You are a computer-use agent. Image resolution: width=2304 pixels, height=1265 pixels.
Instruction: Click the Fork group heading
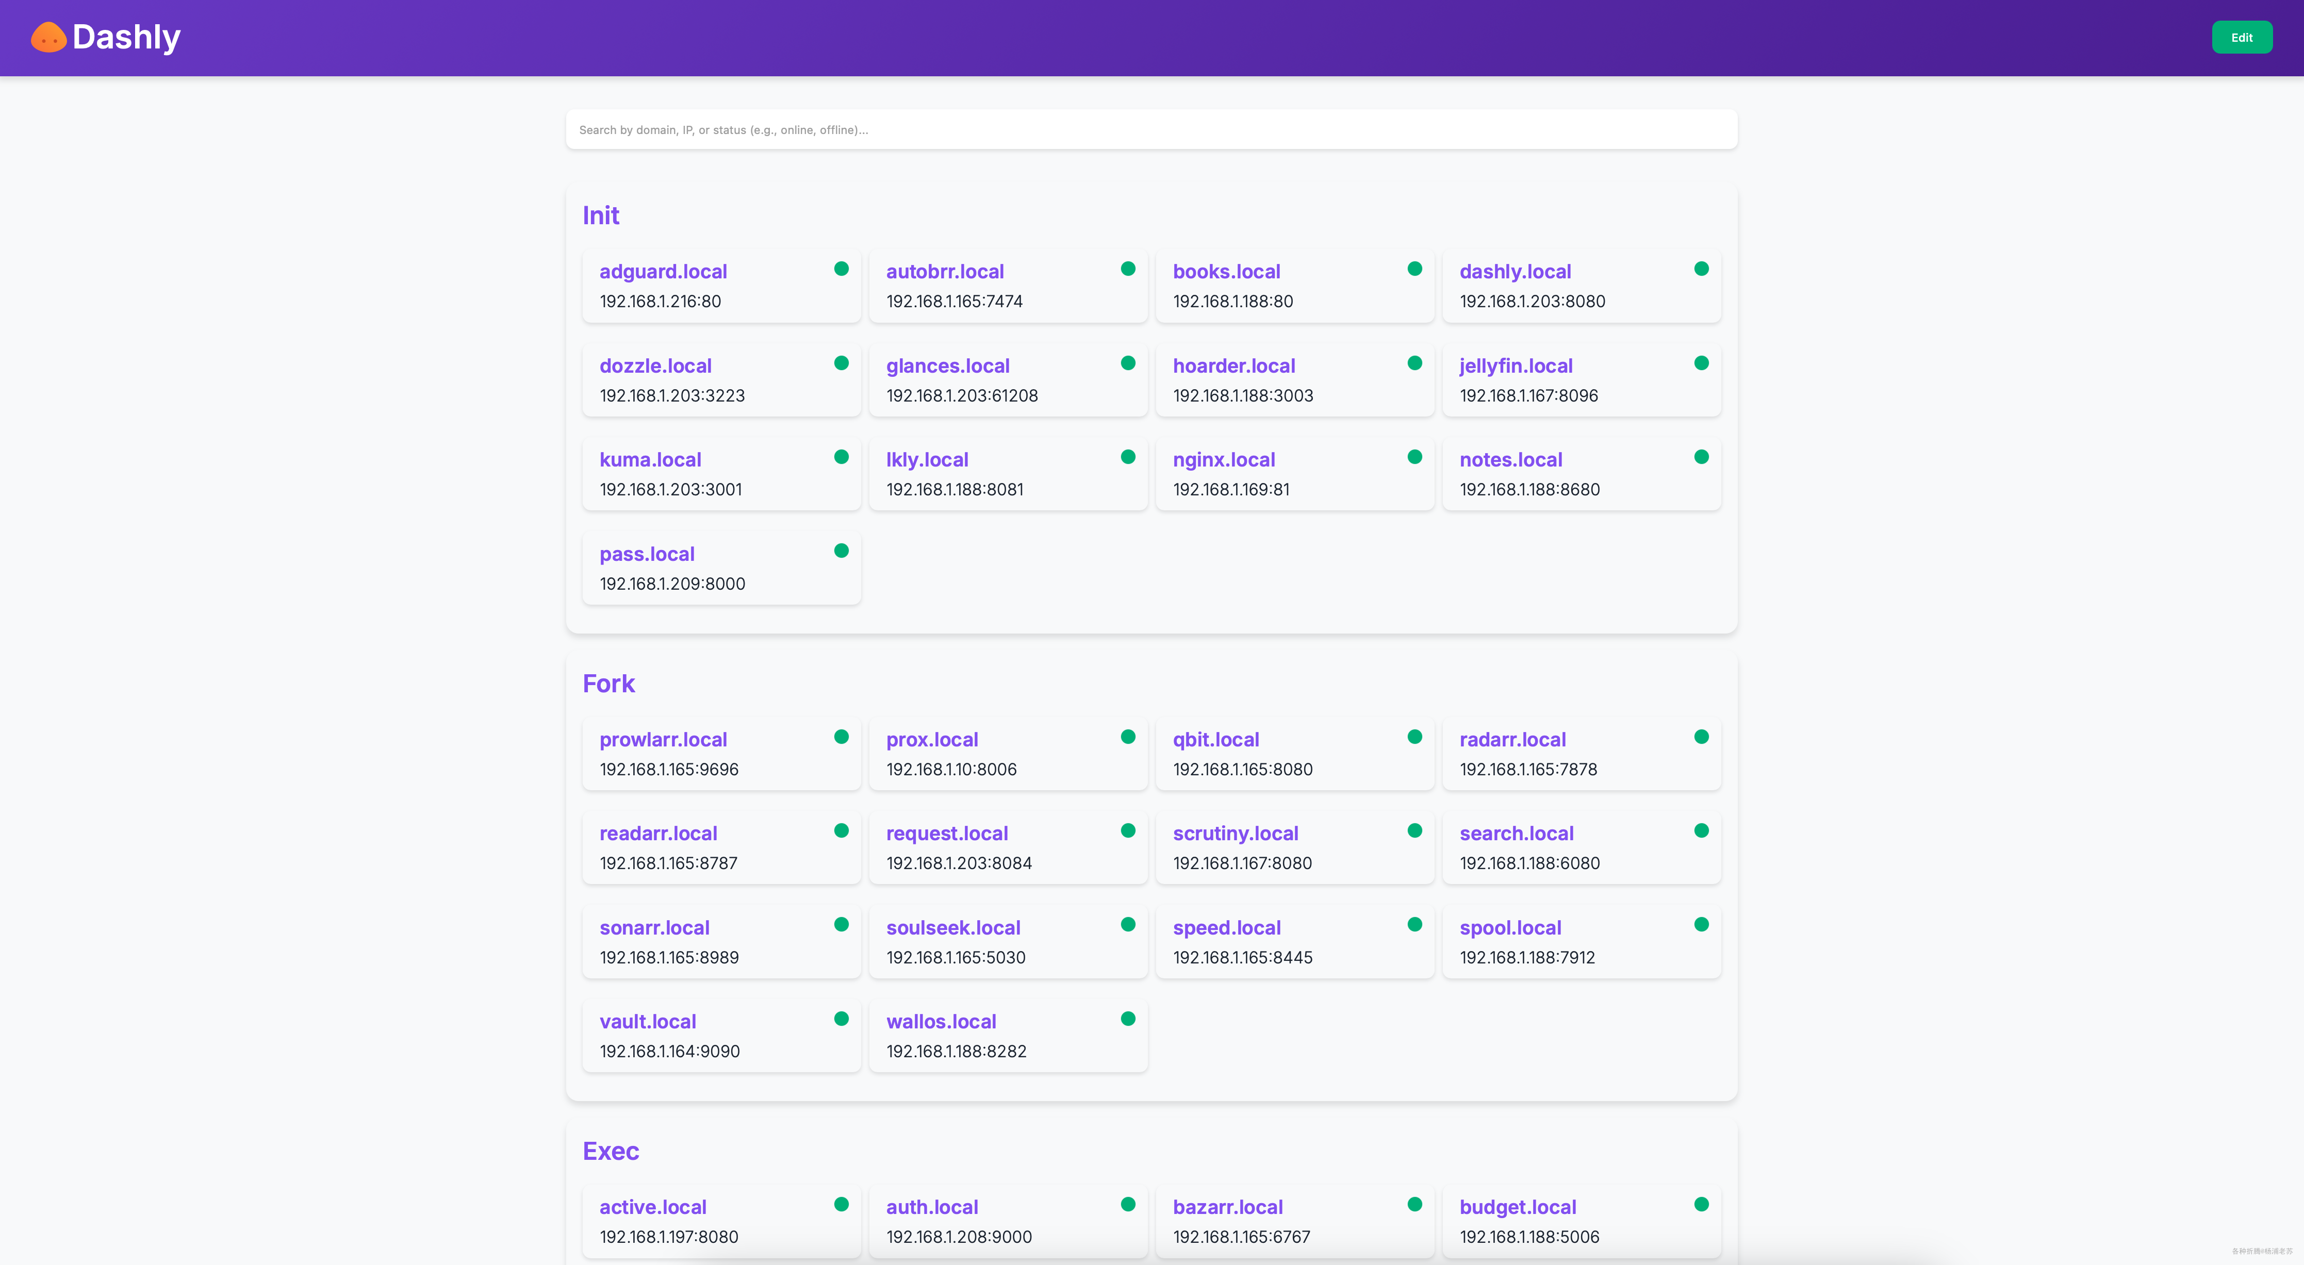[608, 684]
